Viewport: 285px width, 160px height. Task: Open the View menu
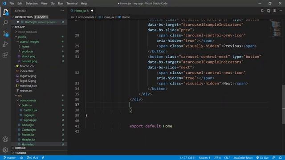click(x=44, y=4)
